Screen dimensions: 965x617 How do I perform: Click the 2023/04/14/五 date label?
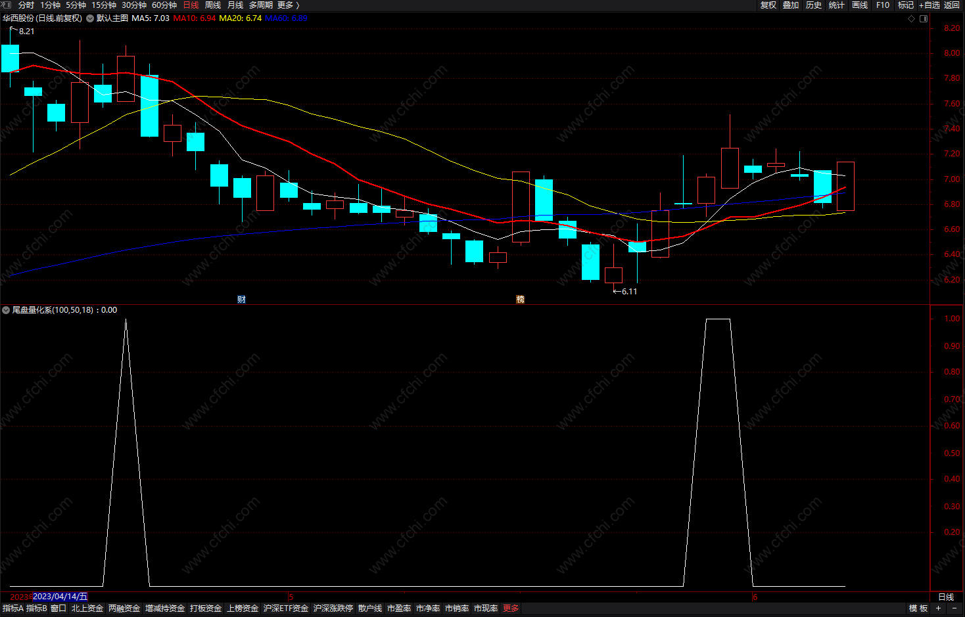click(x=60, y=597)
